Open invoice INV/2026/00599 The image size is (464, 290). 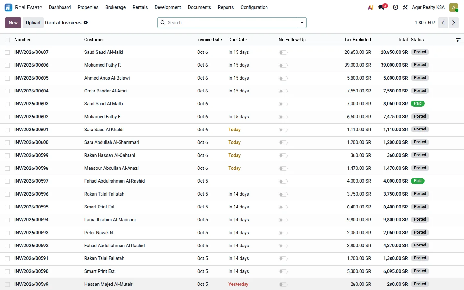(x=32, y=155)
